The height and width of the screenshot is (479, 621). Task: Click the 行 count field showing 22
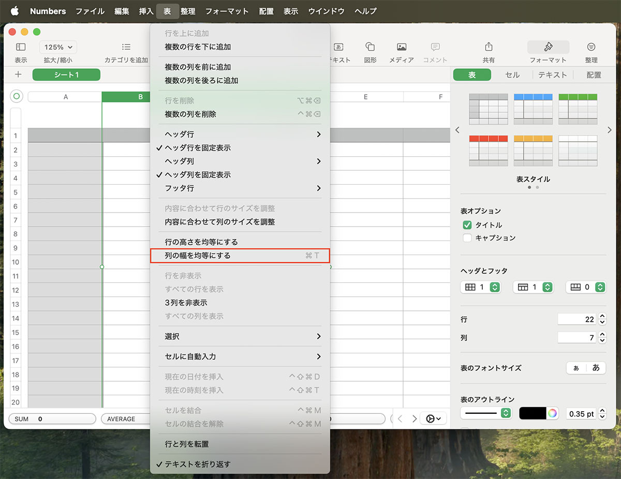pos(577,320)
